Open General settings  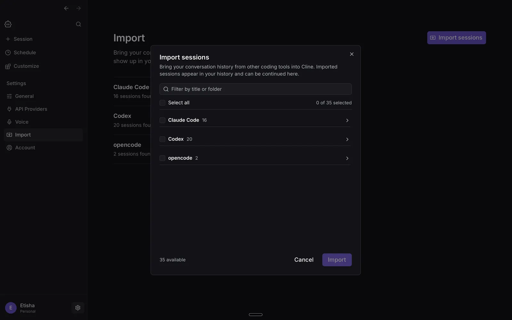pyautogui.click(x=43, y=96)
